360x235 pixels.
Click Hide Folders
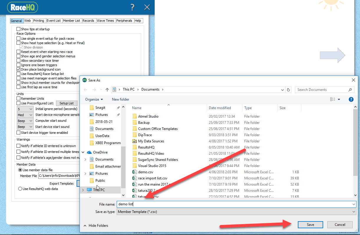click(96, 226)
